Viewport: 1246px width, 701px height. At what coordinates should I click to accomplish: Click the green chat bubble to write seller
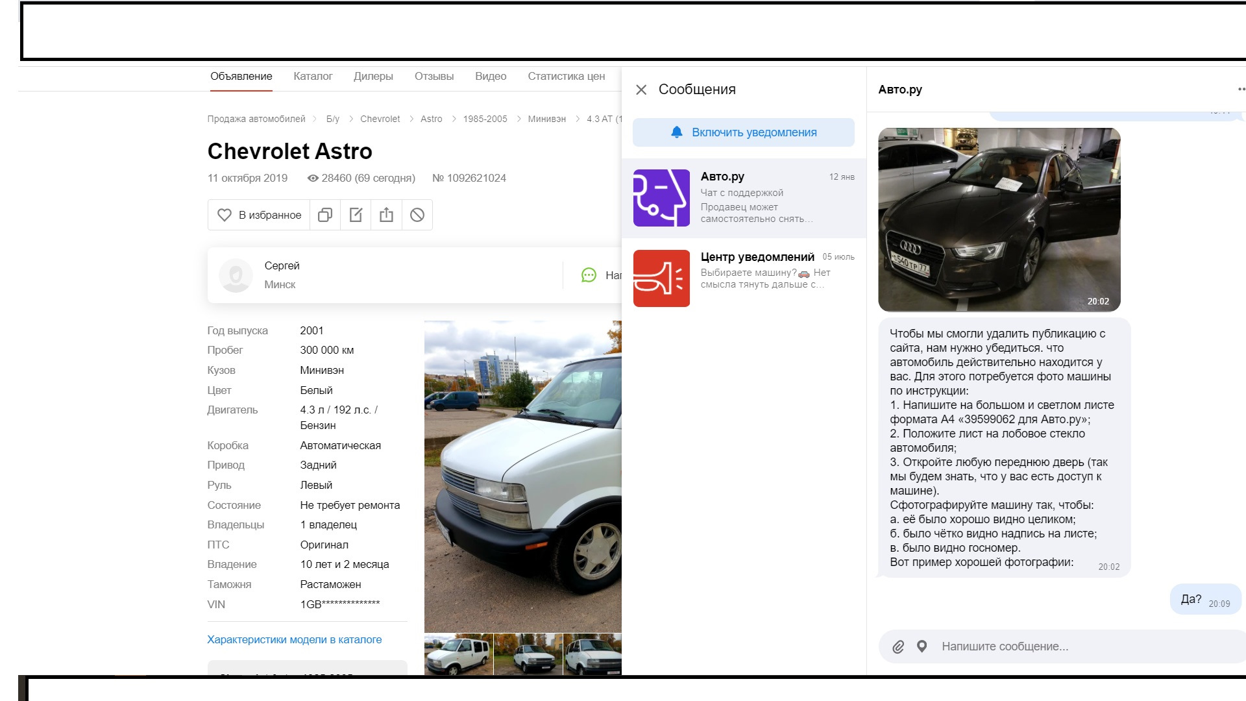(589, 275)
